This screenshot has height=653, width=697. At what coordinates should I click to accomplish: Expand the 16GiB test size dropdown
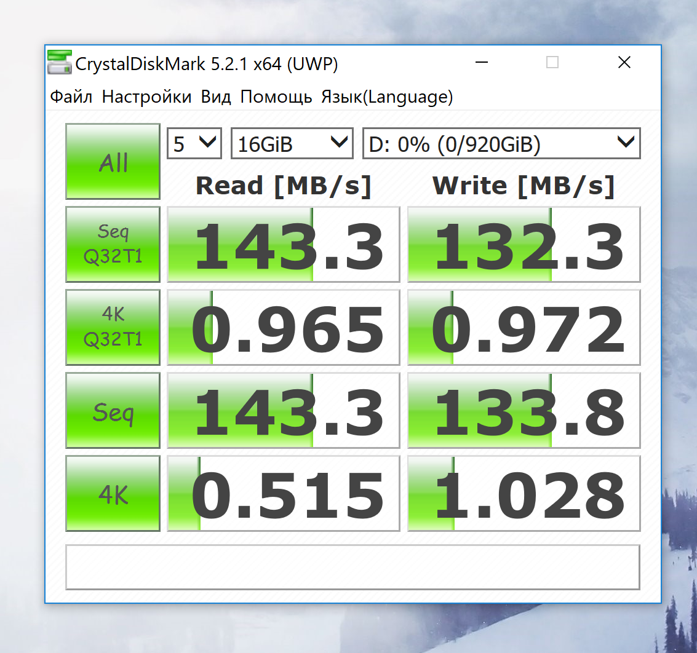point(292,143)
